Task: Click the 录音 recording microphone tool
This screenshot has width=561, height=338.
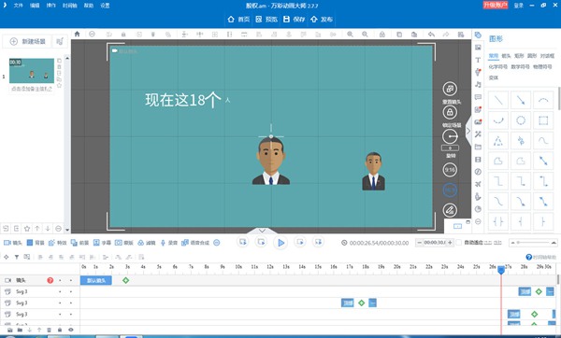Action: [x=168, y=243]
